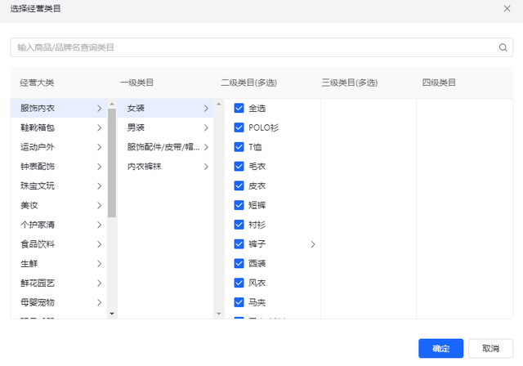Click the main category list scrollbar thumb
Image resolution: width=523 pixels, height=366 pixels.
point(112,163)
